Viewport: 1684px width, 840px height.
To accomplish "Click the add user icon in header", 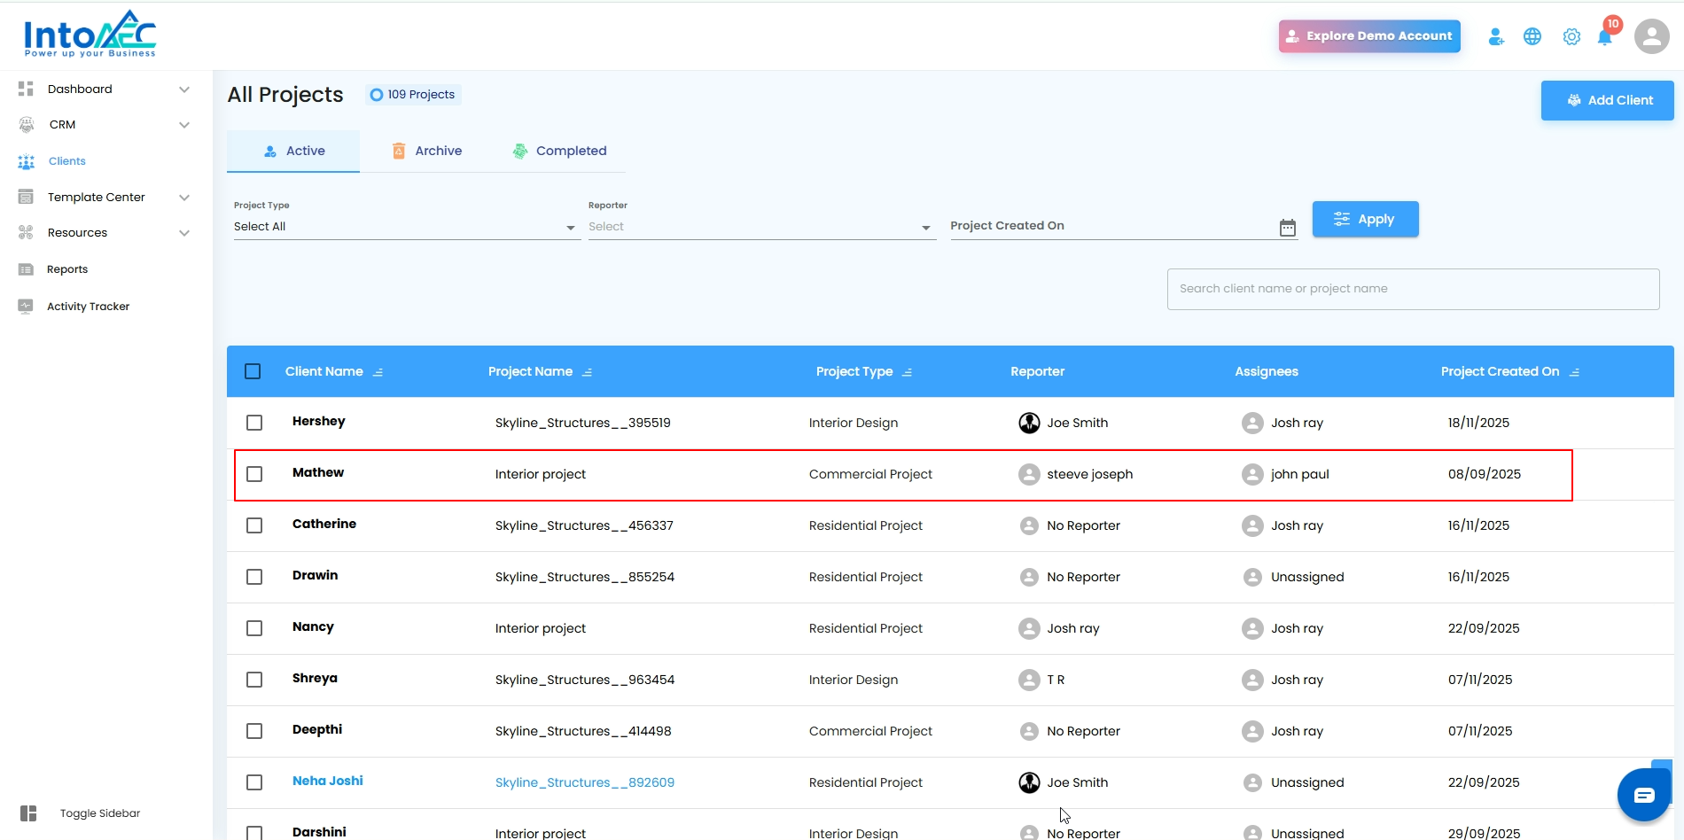I will point(1496,37).
